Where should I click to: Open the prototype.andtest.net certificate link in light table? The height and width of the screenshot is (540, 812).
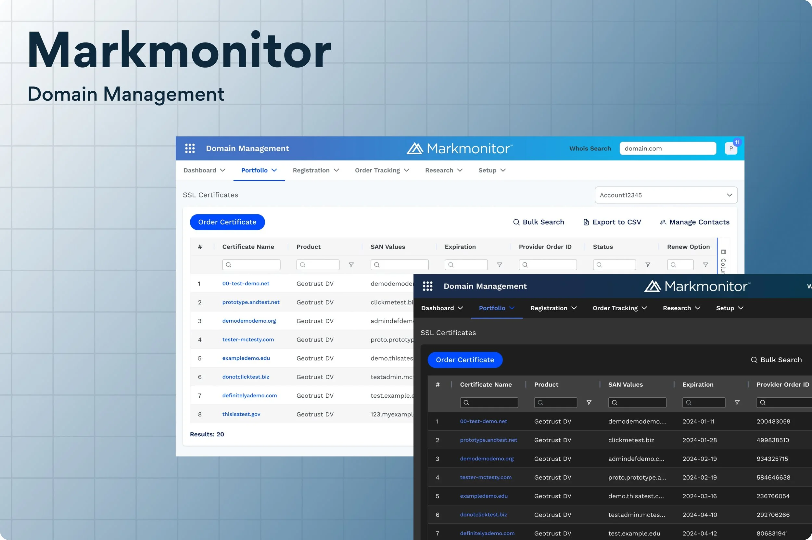(x=251, y=302)
